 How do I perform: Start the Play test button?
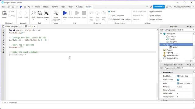click(65, 13)
